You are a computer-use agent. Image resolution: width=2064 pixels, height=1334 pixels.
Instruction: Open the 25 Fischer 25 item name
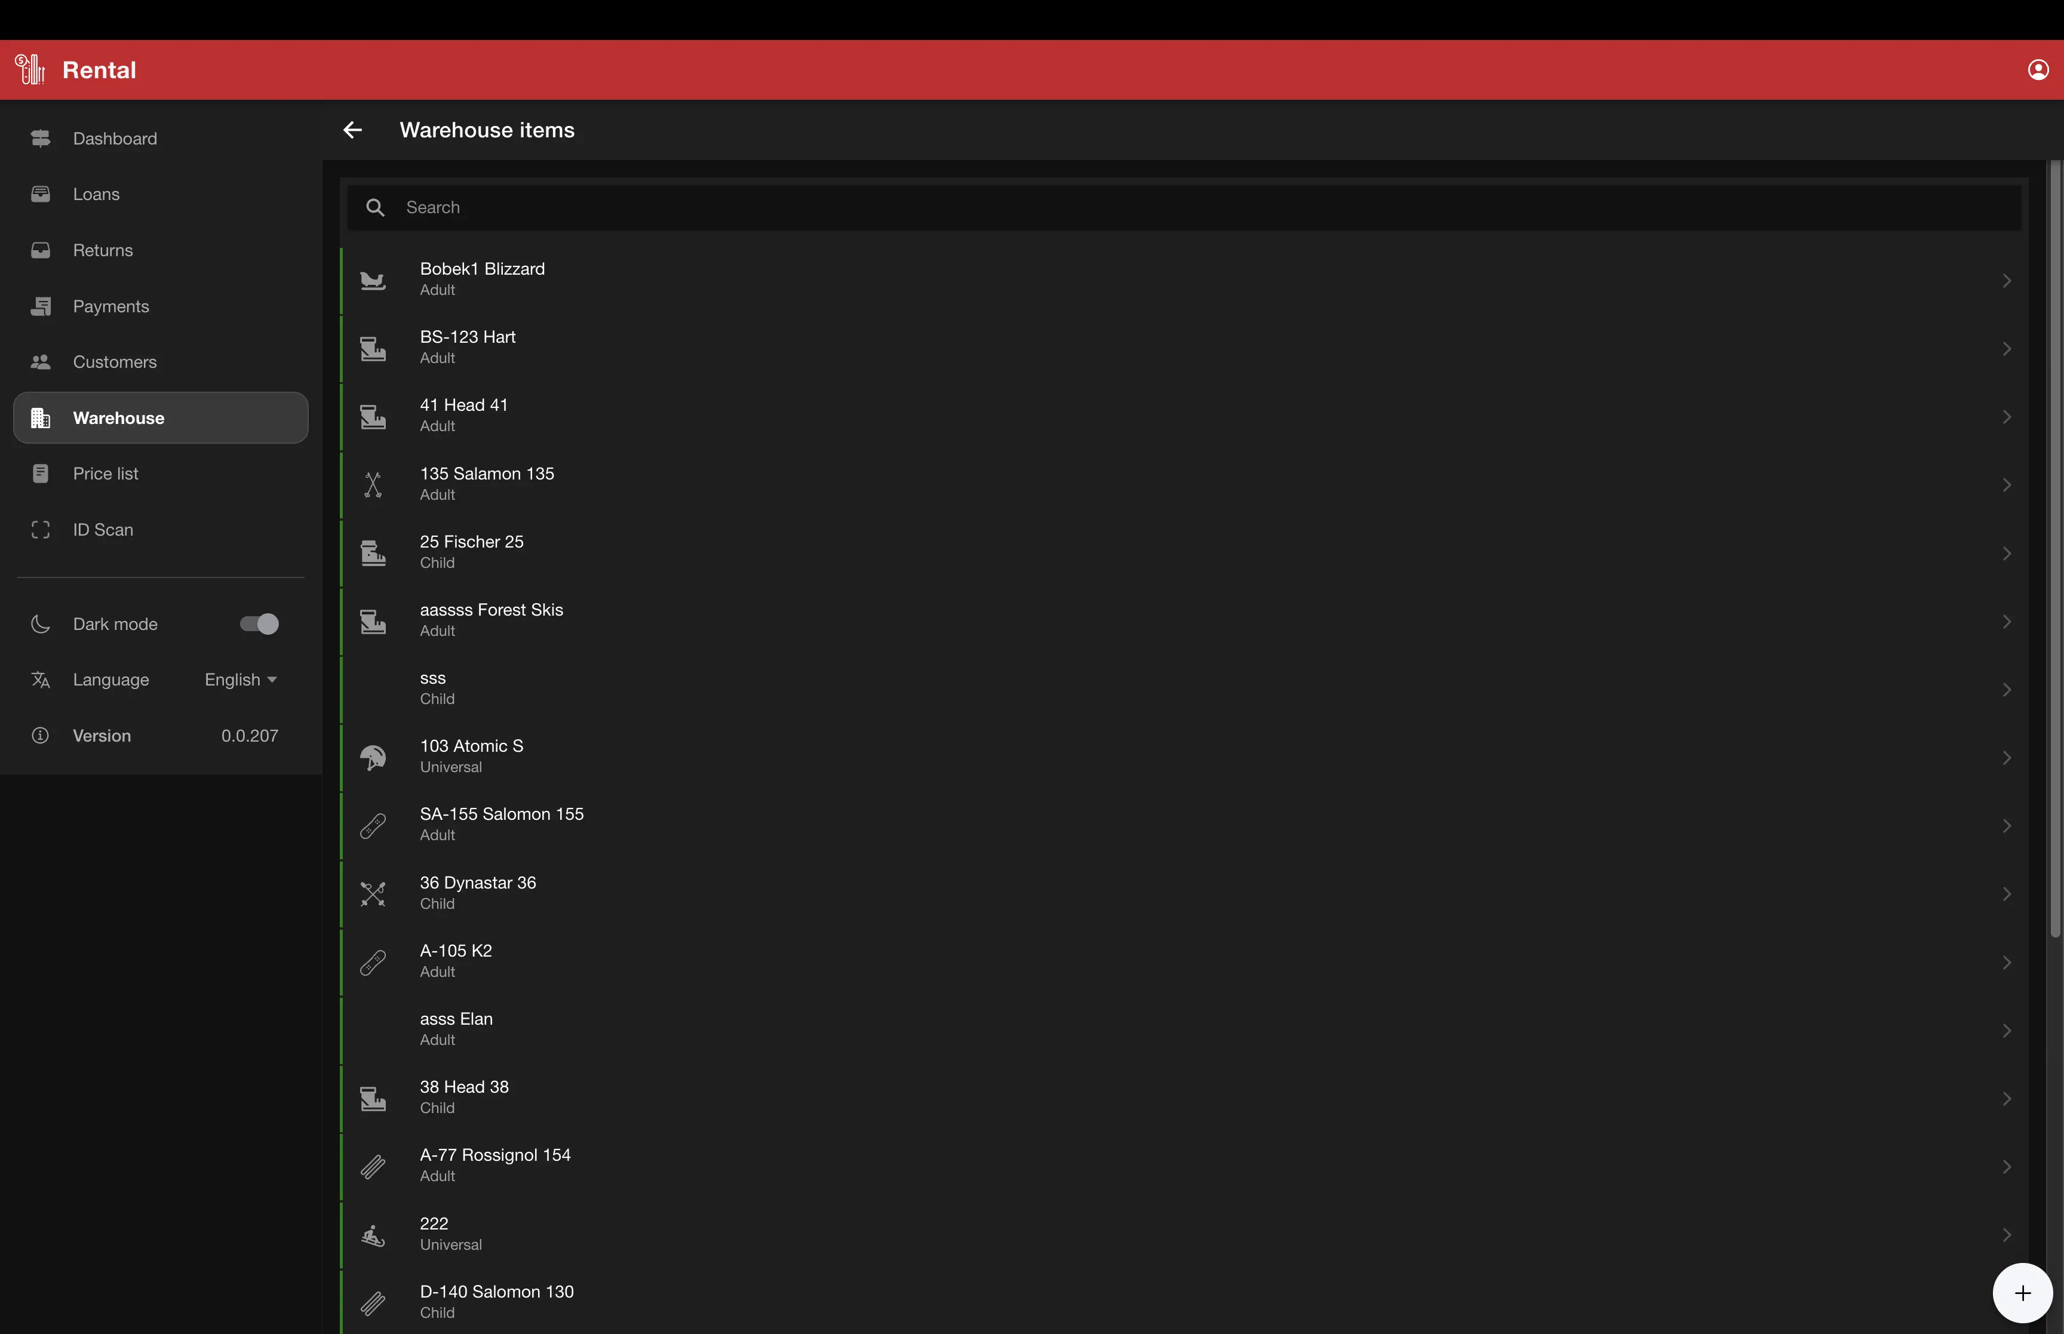(x=472, y=542)
